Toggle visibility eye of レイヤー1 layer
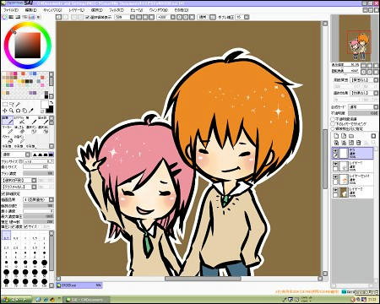This screenshot has height=304, width=380. [x=335, y=164]
